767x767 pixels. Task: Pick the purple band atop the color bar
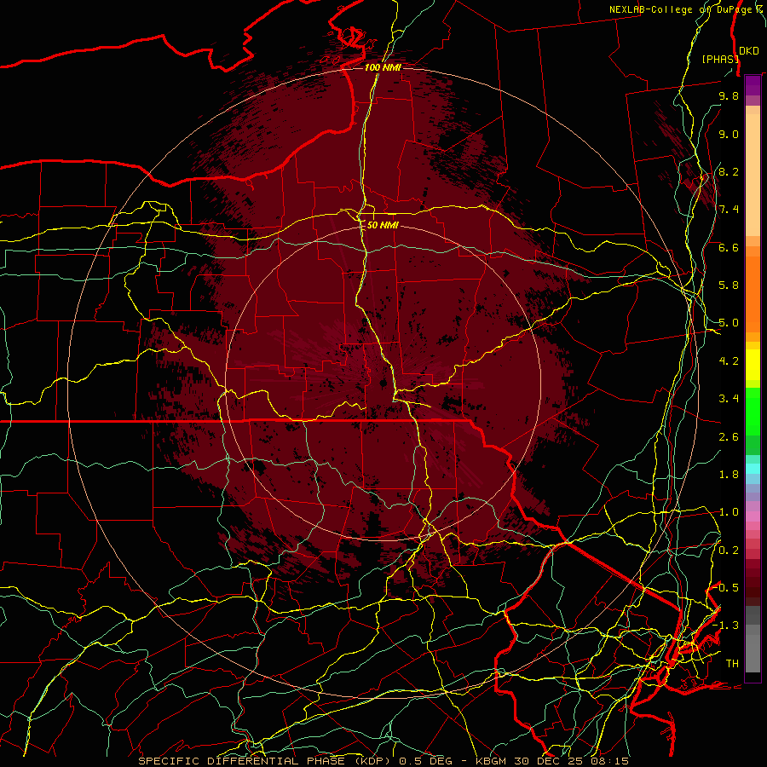pos(753,85)
